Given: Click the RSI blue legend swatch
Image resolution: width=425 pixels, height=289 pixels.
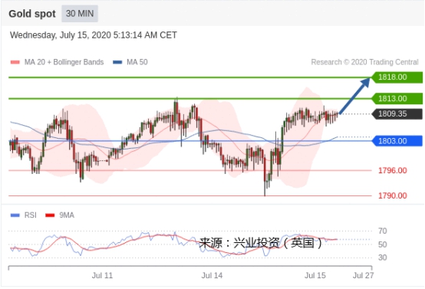Looking at the screenshot, I should pos(15,215).
